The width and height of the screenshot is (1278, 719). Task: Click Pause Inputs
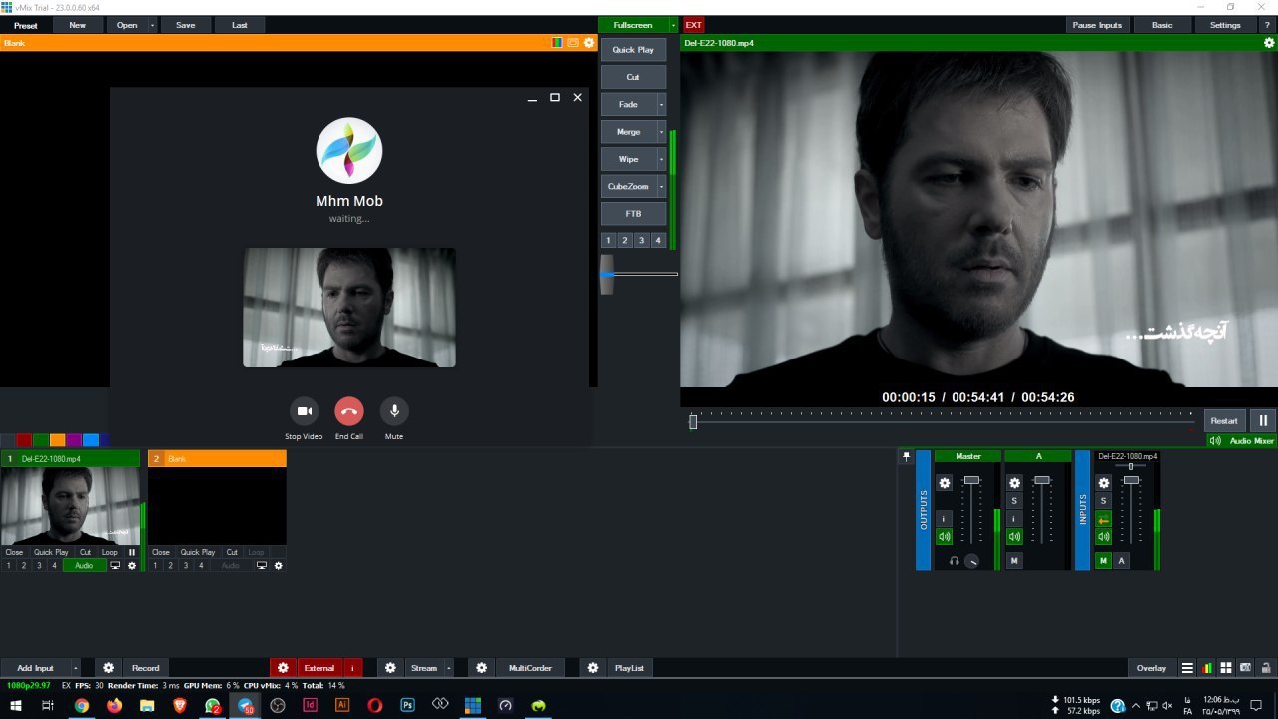1097,25
